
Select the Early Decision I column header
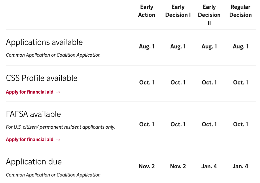tap(178, 11)
